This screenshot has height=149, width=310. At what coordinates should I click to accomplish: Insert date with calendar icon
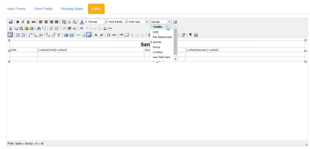click(64, 22)
